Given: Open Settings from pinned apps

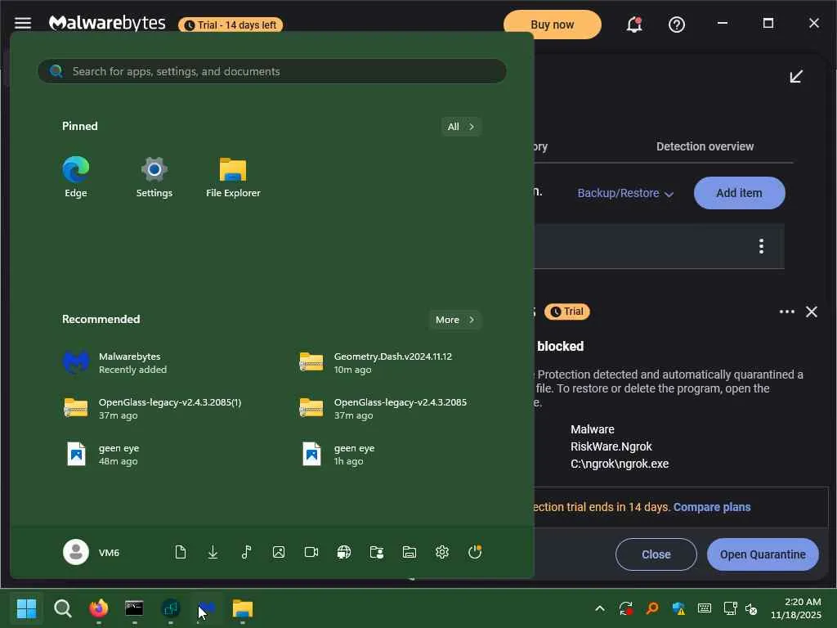Looking at the screenshot, I should [x=154, y=177].
